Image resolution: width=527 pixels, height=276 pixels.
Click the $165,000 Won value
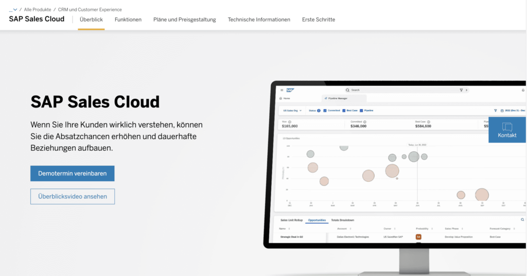coord(290,126)
